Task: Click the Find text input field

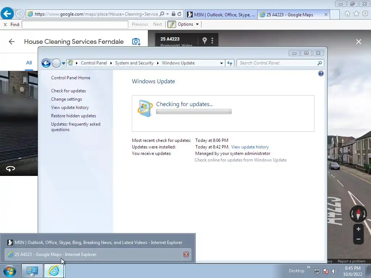Action: (75, 24)
